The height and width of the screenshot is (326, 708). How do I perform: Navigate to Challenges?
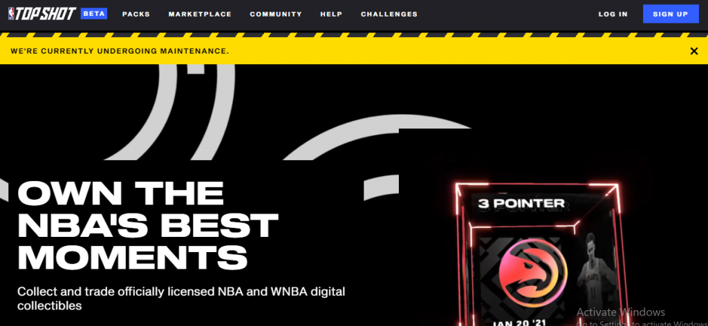(x=389, y=14)
